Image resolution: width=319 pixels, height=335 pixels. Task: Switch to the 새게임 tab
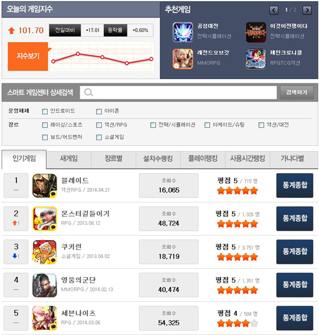[69, 159]
